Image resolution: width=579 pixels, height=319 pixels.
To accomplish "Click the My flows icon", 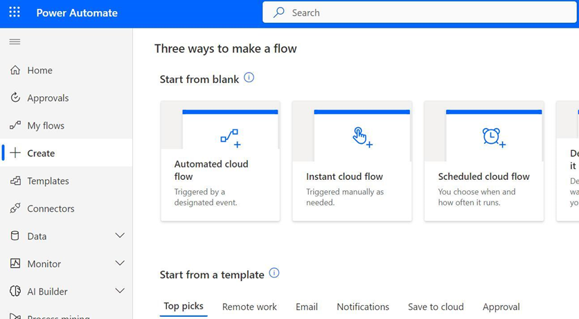I will (15, 125).
